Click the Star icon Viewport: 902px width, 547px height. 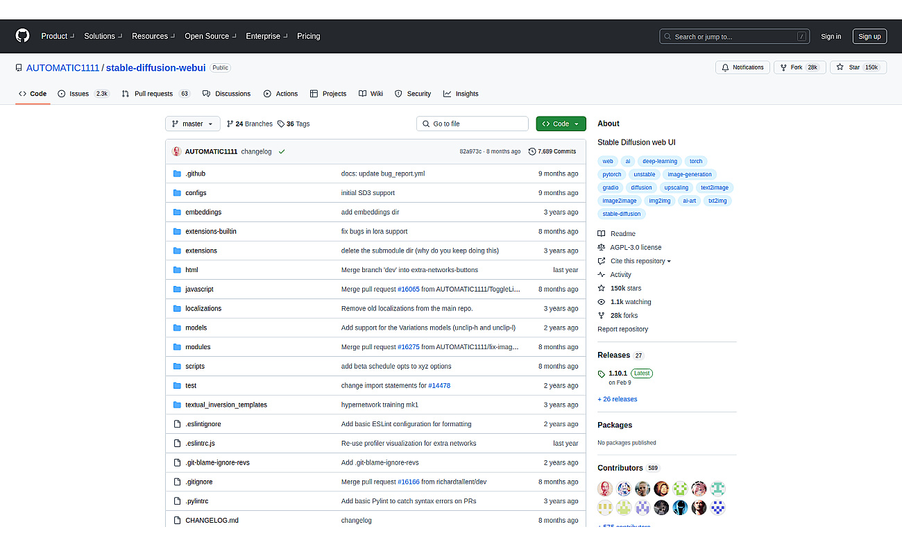(x=840, y=67)
